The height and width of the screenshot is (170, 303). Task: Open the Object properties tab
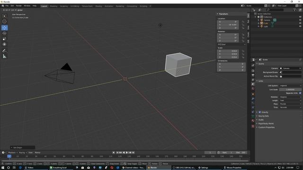(253, 94)
